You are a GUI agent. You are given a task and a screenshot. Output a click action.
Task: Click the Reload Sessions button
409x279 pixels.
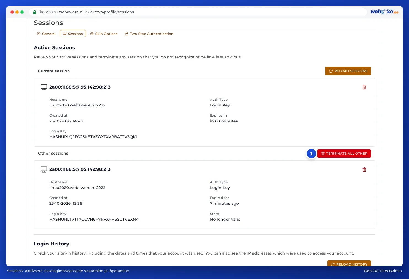coord(348,71)
